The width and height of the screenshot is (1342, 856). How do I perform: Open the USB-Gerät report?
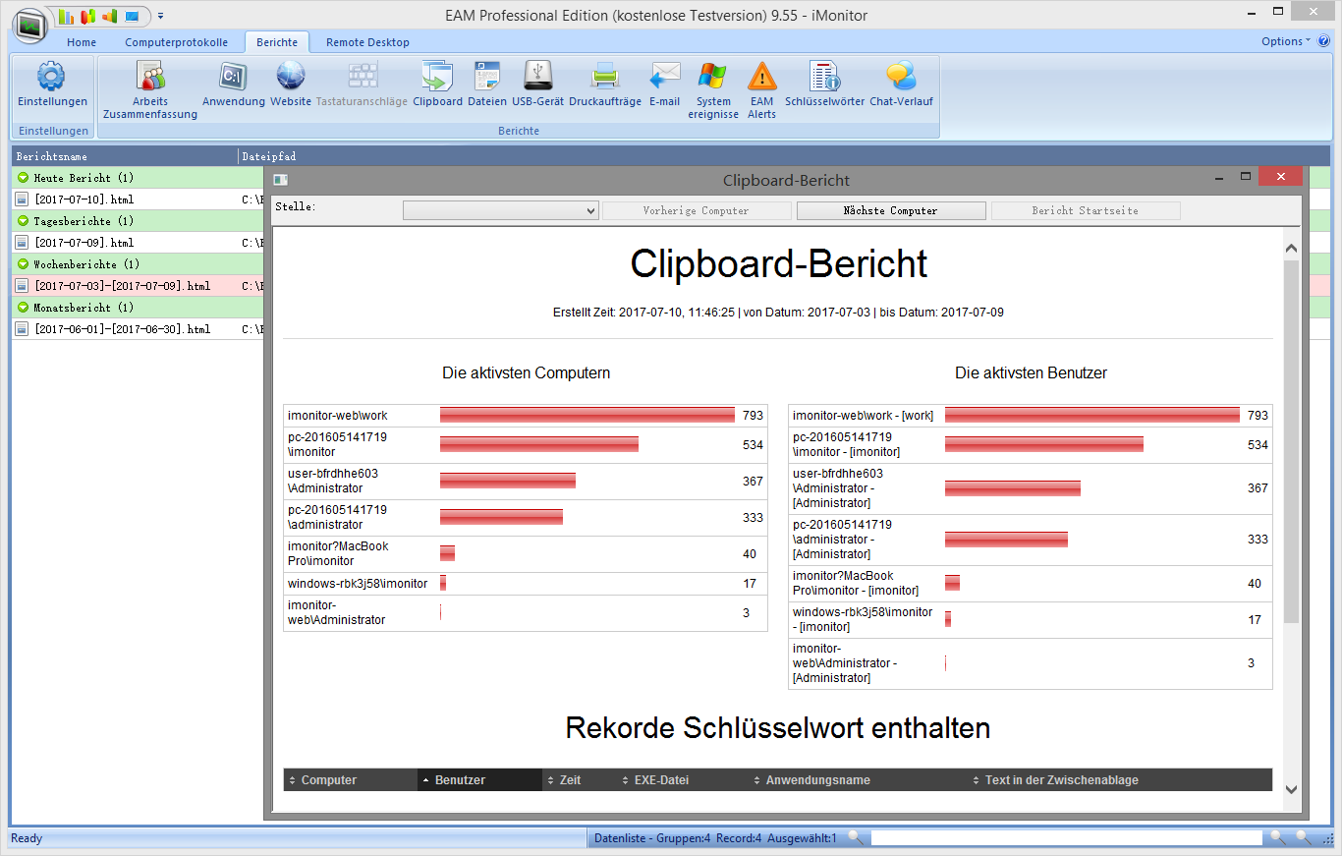click(537, 78)
